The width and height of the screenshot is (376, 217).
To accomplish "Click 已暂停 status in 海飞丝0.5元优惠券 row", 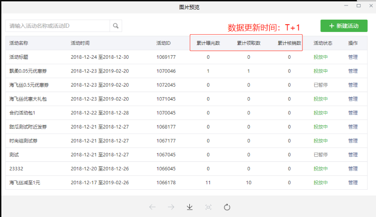I will 321,85.
